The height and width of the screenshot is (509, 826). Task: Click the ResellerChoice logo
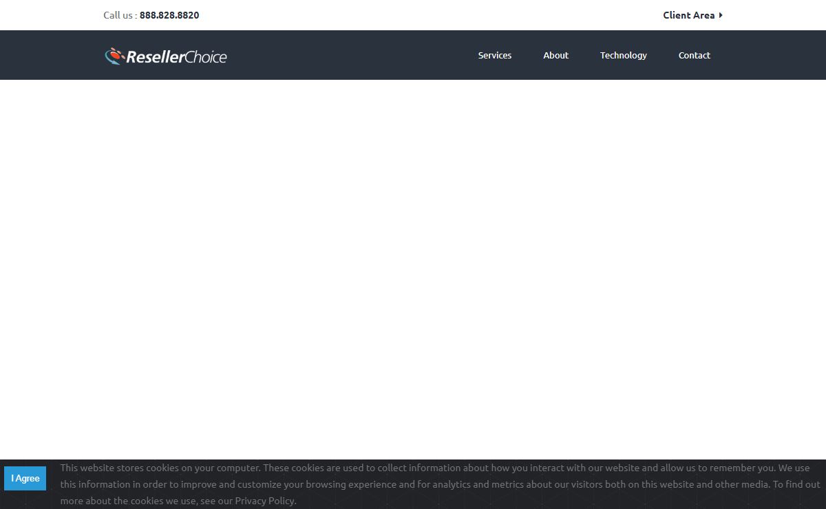pos(165,56)
